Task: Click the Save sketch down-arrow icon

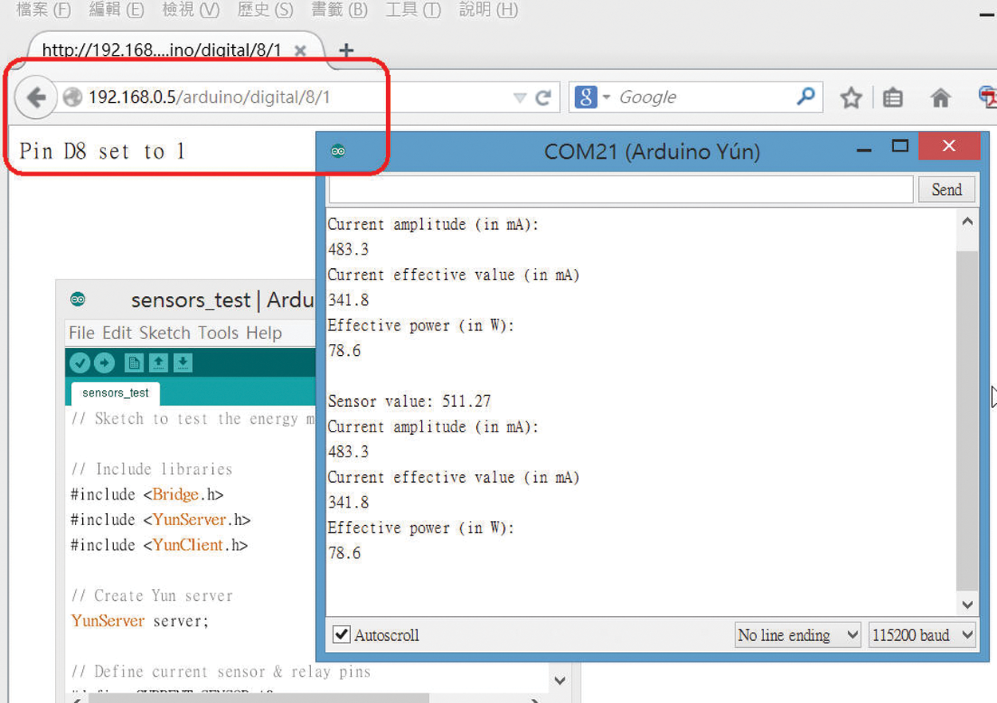Action: 183,363
